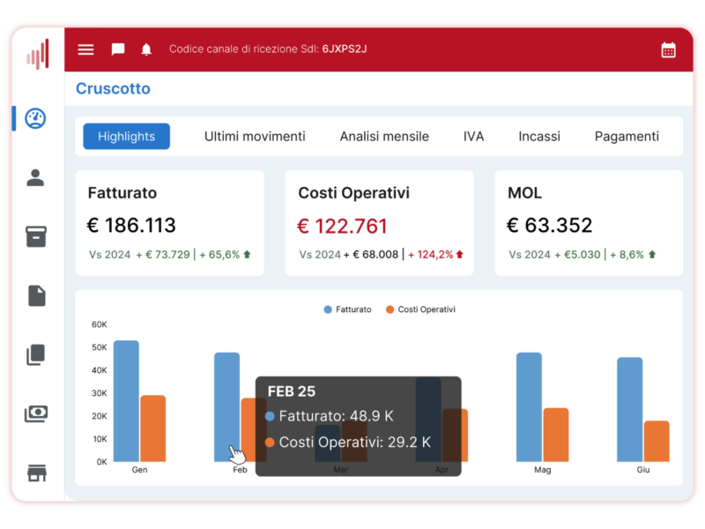
Task: Open the IVA tab
Action: 473,136
